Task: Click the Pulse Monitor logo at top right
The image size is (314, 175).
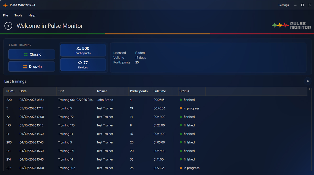Action: coord(291,25)
